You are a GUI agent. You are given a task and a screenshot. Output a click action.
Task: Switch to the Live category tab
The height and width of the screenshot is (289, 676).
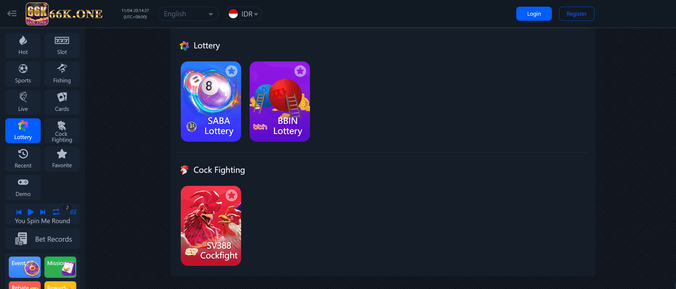point(23,102)
